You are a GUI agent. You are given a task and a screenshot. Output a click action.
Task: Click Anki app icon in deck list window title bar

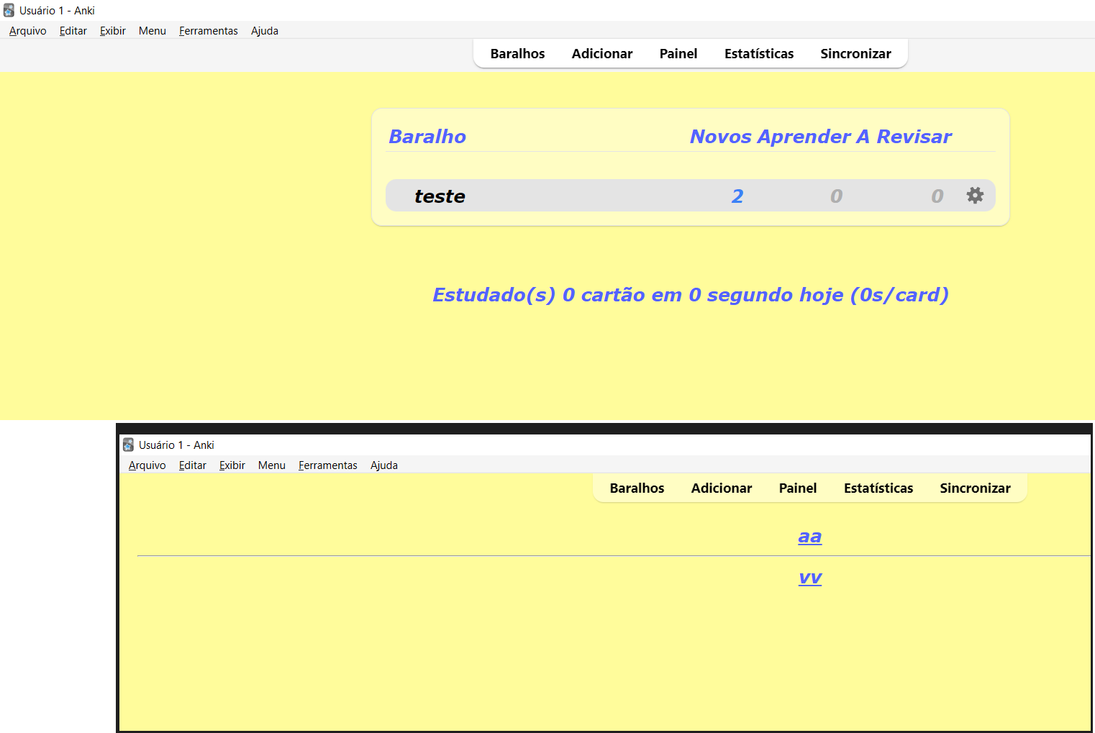point(9,11)
